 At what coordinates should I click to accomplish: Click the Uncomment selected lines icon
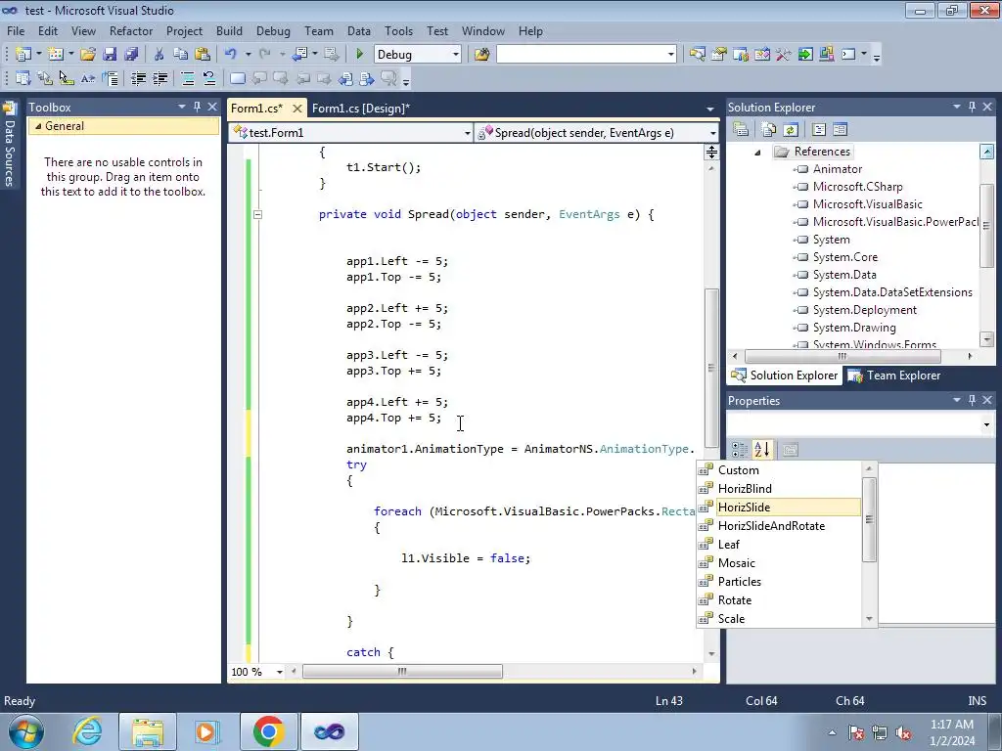tap(209, 78)
